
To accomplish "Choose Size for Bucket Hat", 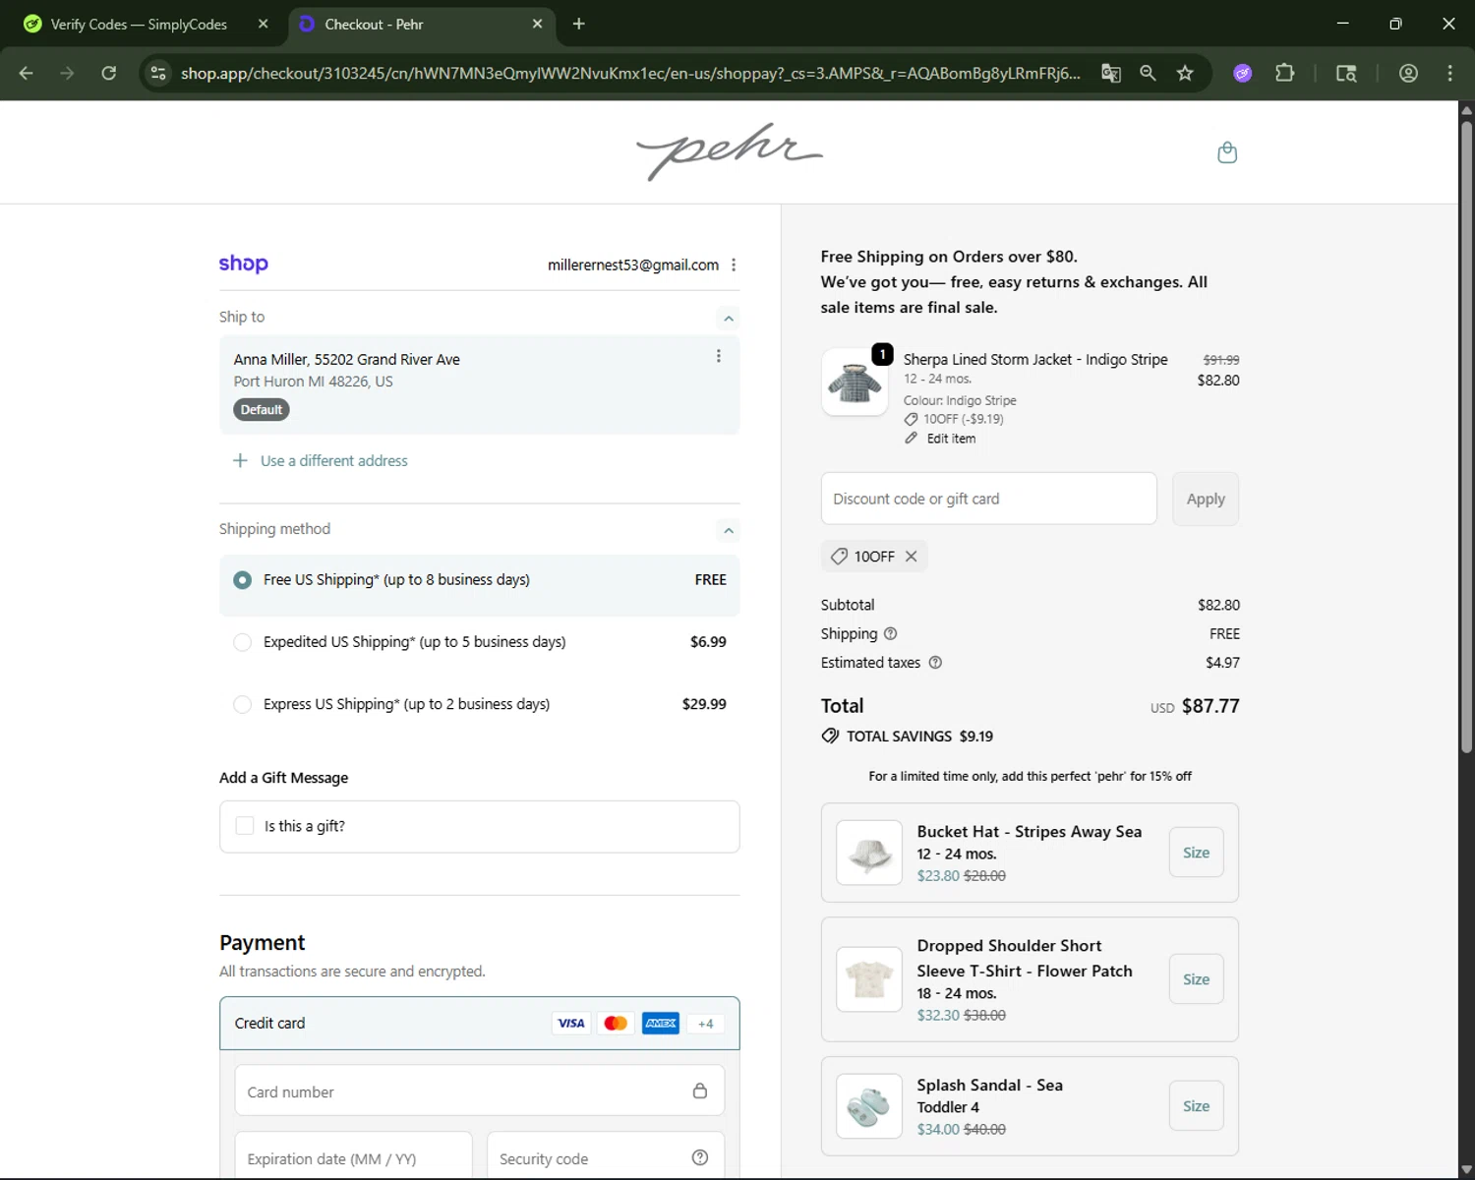I will (1196, 853).
